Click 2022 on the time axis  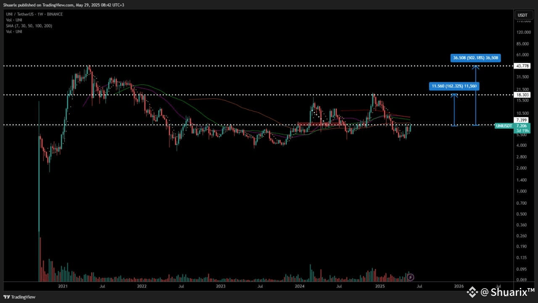[x=142, y=287]
